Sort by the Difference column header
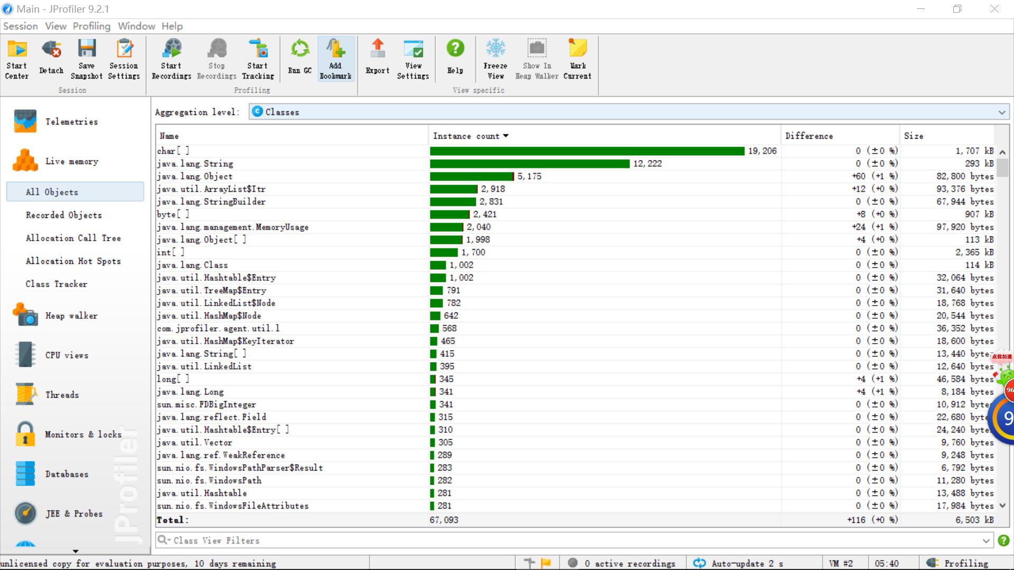This screenshot has width=1014, height=570. click(840, 136)
